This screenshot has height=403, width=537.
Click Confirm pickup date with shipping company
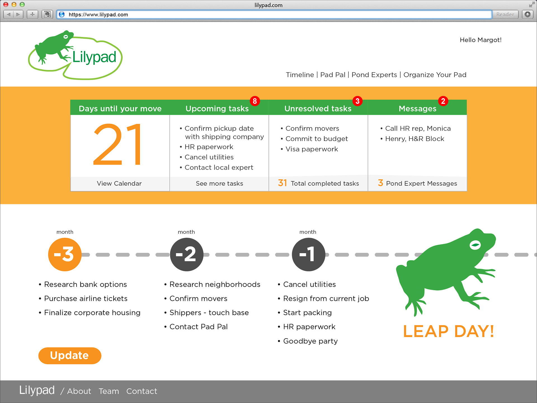tap(224, 133)
